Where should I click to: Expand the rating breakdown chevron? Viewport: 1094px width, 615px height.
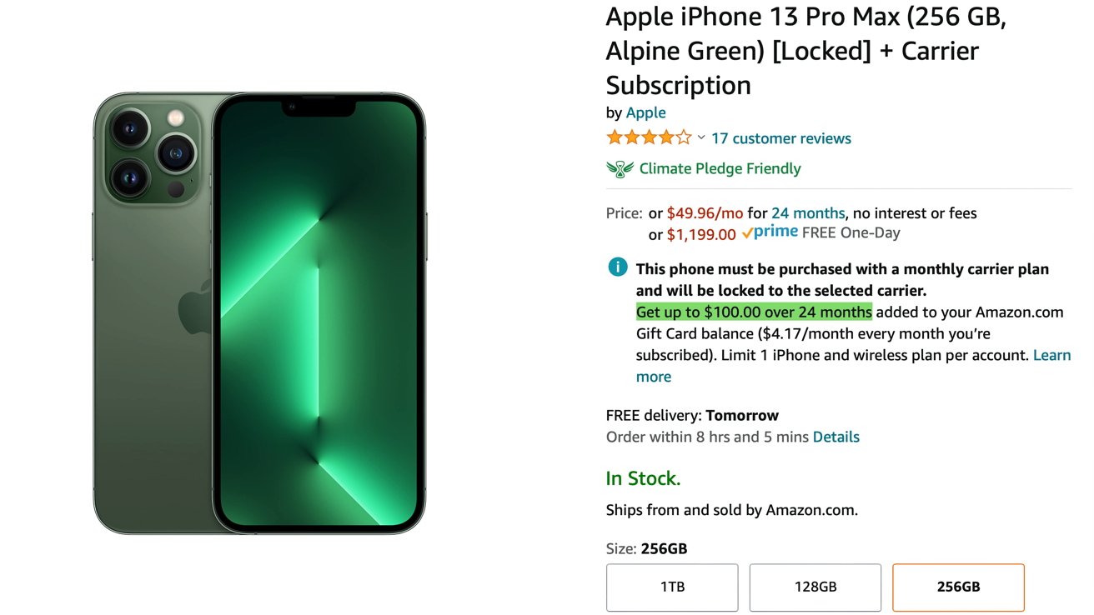[x=701, y=137]
